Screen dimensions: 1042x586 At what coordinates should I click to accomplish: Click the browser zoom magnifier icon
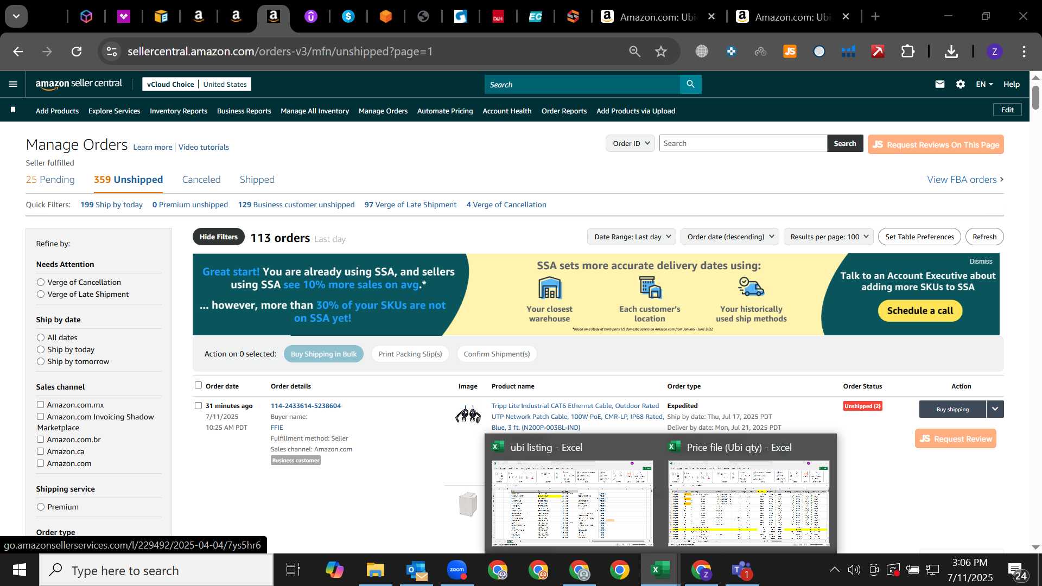[634, 52]
